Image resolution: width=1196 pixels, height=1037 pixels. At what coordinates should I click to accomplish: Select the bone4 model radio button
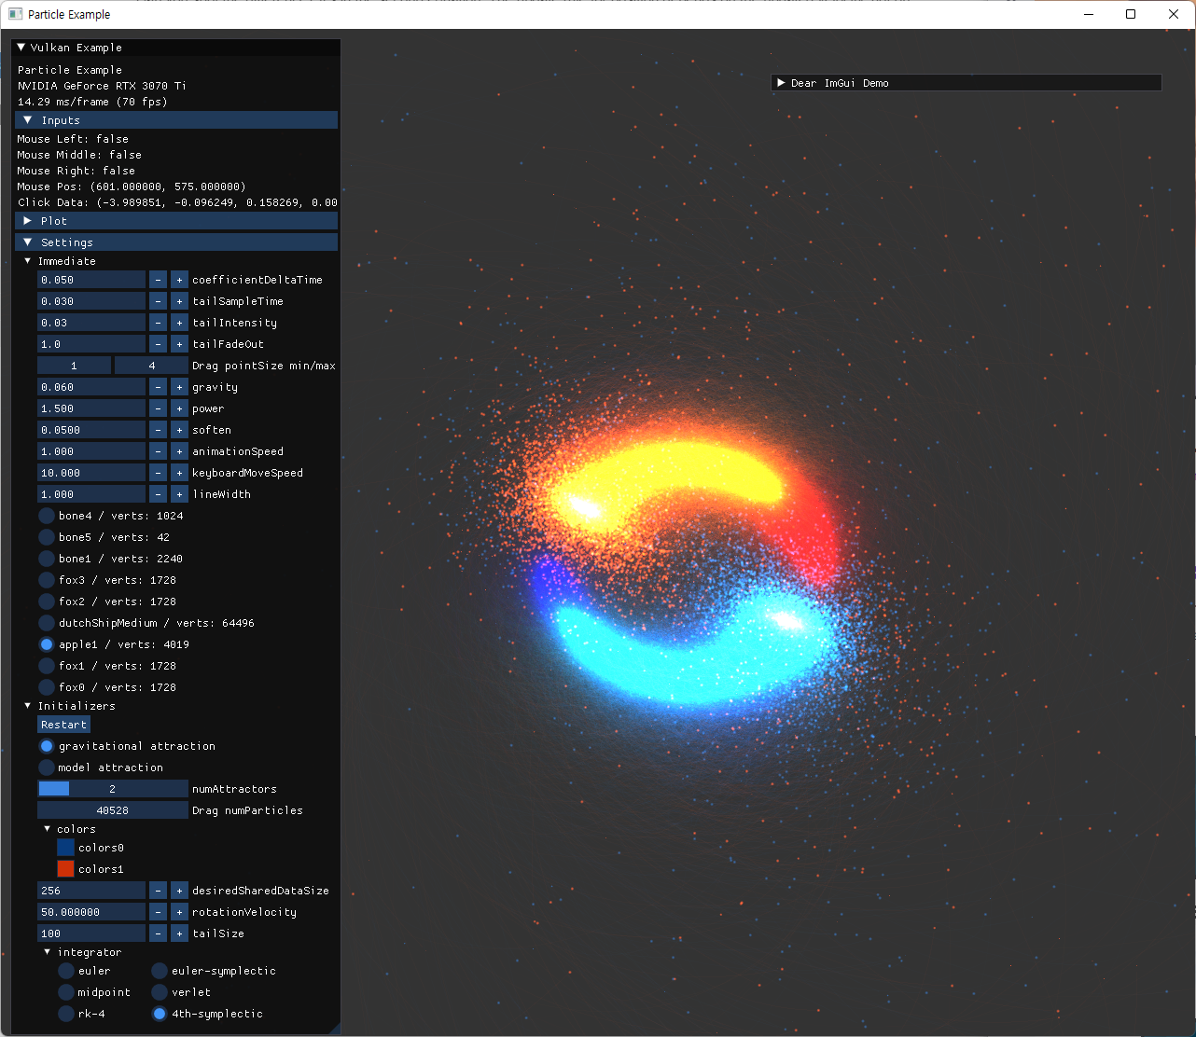[x=47, y=516]
